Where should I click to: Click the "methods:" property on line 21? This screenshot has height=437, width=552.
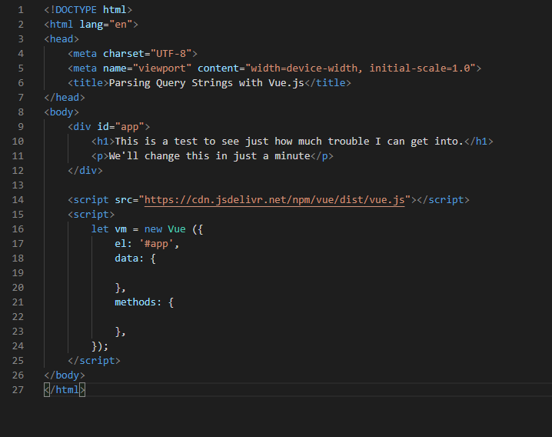pyautogui.click(x=138, y=302)
